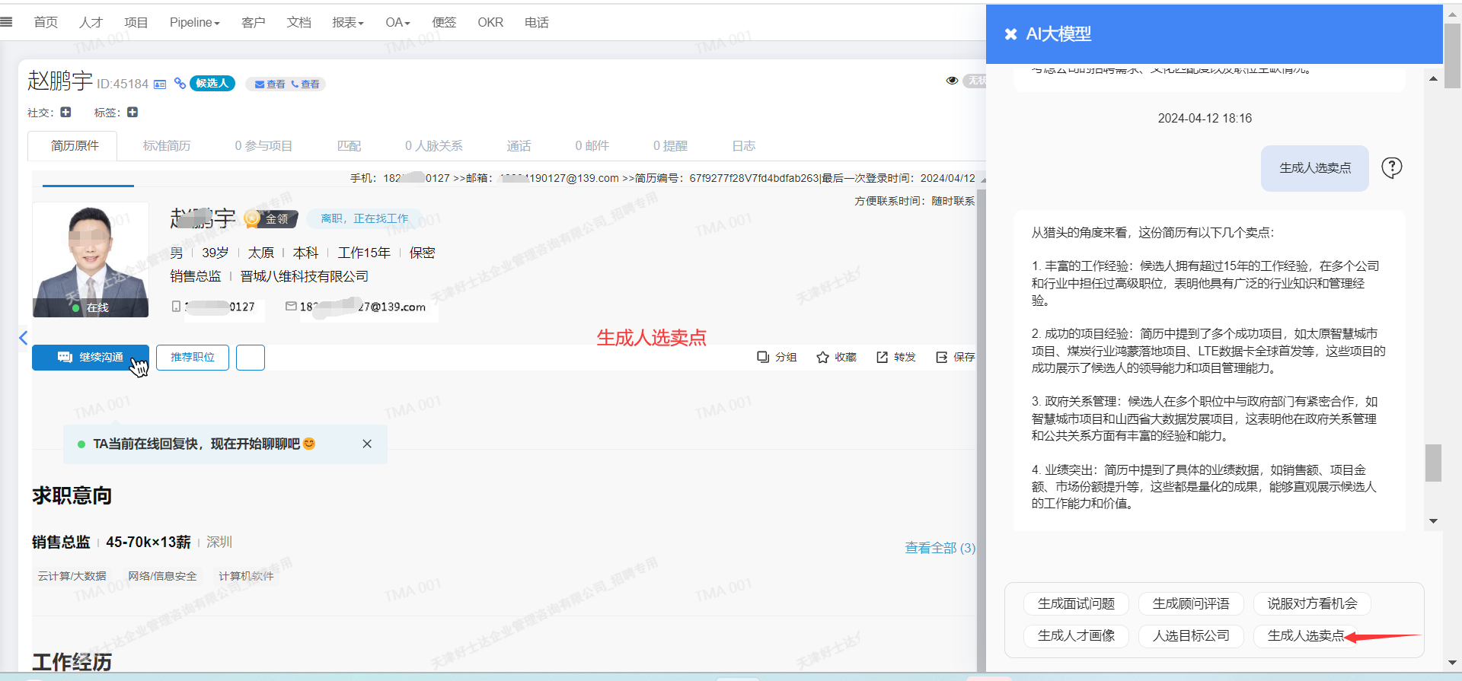Screen dimensions: 1462x681
Task: Open the 查看全部 (3) link
Action: click(940, 548)
